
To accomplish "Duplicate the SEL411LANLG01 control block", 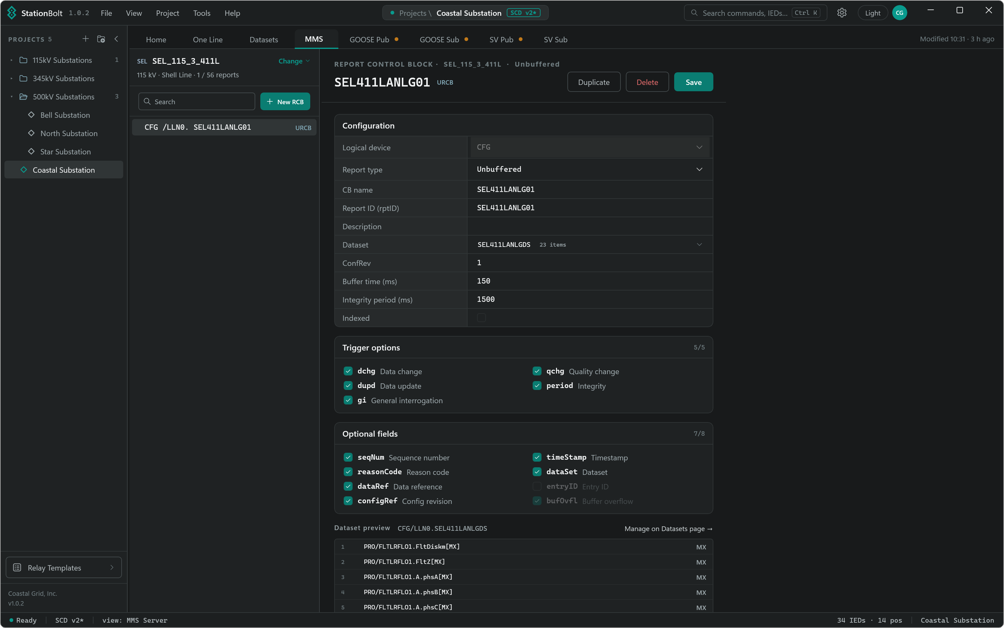I will 594,82.
